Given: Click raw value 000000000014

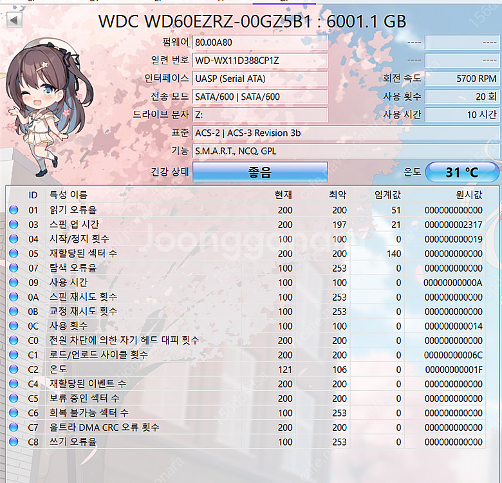Looking at the screenshot, I should (x=453, y=326).
